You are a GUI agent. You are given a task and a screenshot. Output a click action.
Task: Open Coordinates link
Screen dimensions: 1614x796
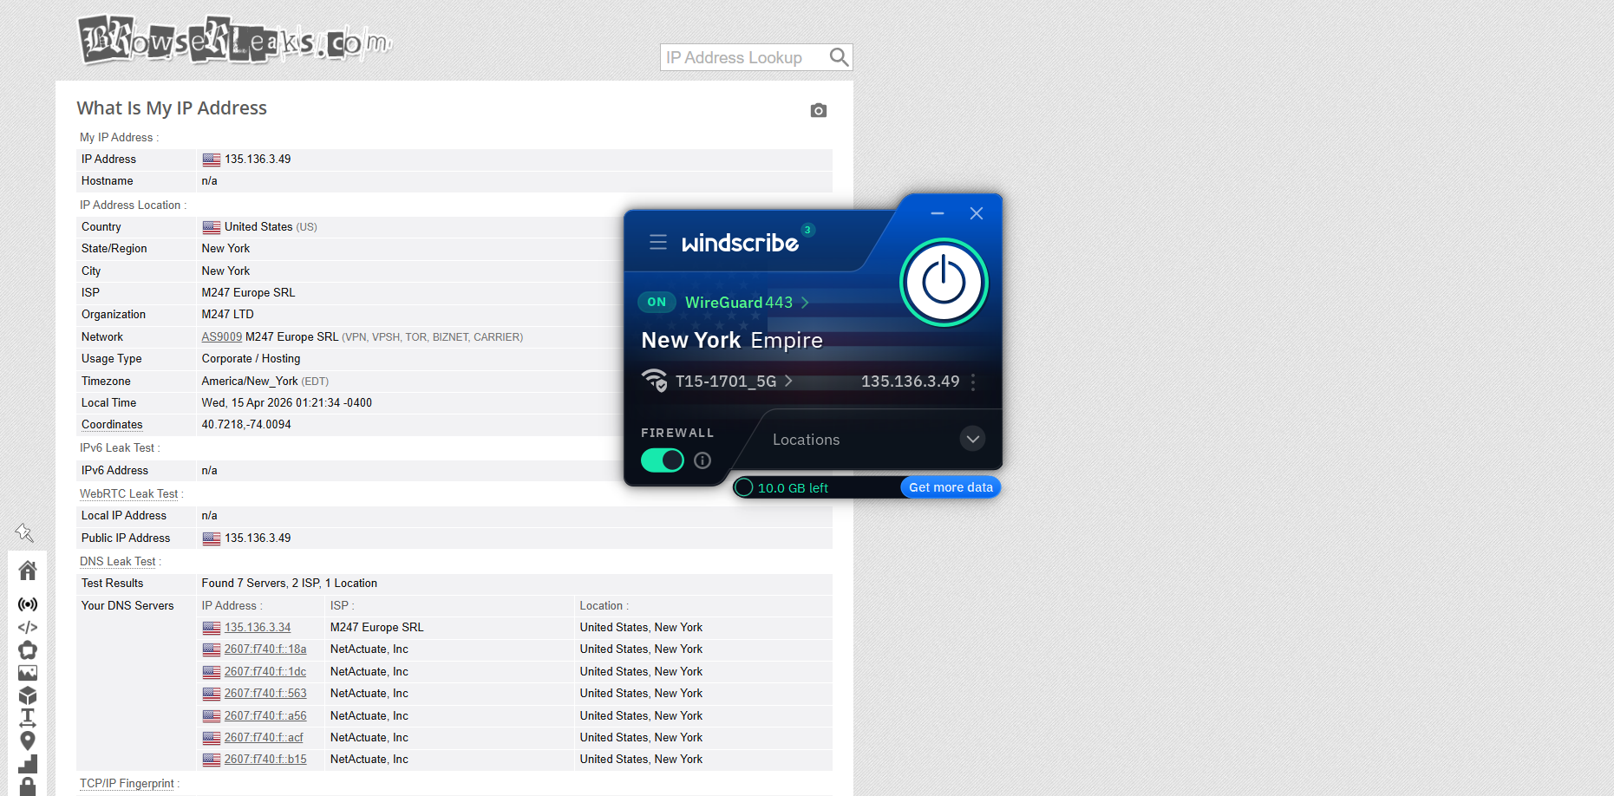112,424
